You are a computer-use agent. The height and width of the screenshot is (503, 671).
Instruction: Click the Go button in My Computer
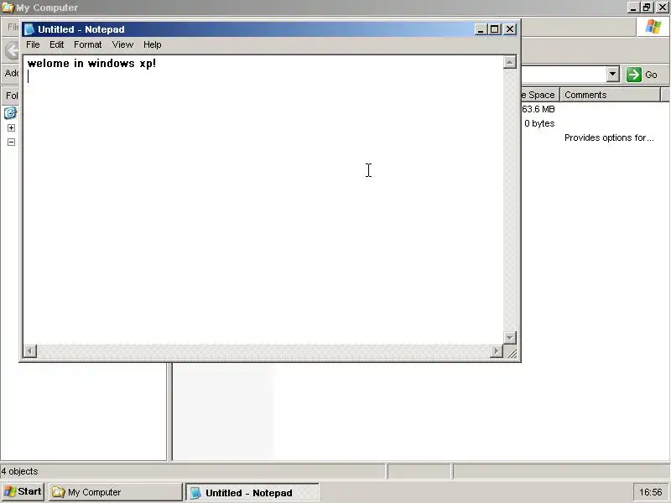[x=642, y=75]
